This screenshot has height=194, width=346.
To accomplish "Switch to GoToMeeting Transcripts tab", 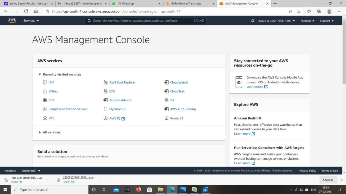I will click(190, 3).
